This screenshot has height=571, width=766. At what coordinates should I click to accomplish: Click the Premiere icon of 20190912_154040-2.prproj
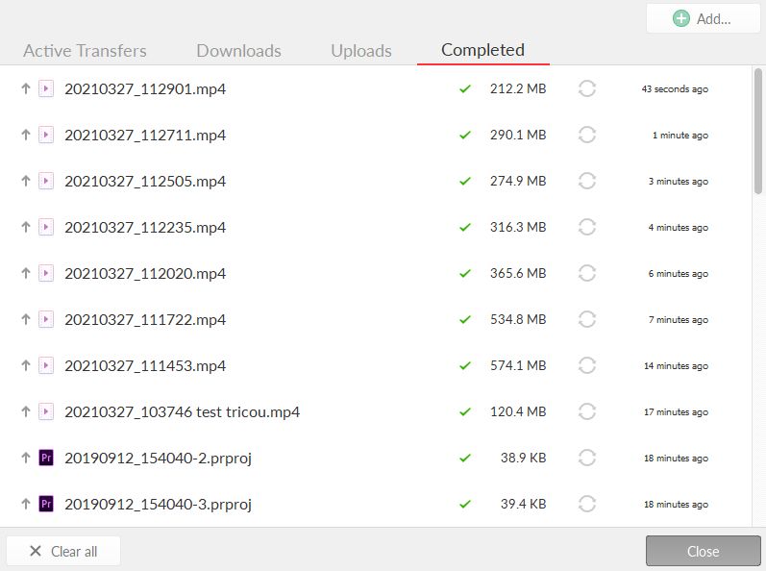pos(45,459)
